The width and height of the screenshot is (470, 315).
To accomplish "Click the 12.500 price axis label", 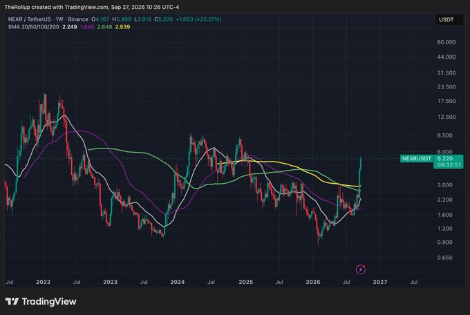I will (446, 117).
